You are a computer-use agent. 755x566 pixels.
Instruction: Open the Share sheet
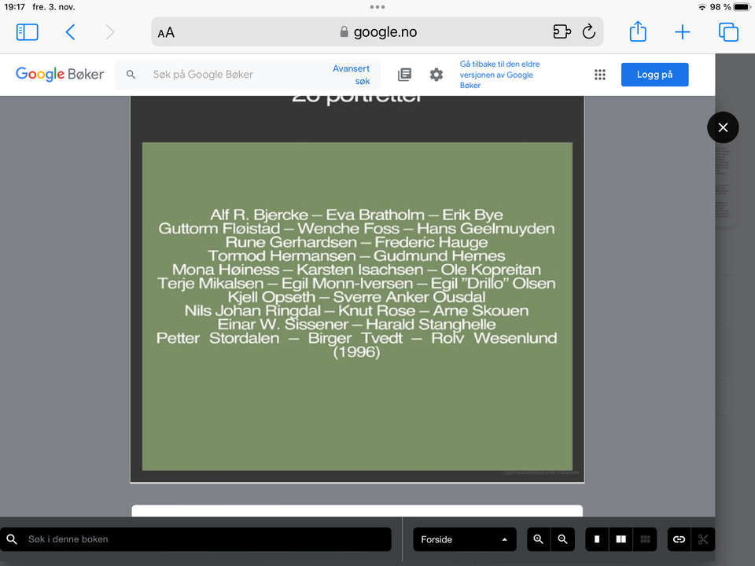coord(638,31)
